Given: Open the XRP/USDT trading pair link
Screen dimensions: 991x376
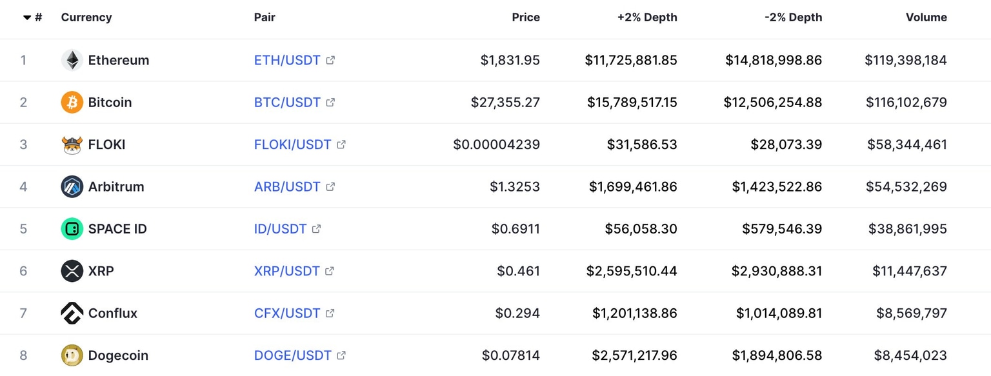Looking at the screenshot, I should 286,271.
